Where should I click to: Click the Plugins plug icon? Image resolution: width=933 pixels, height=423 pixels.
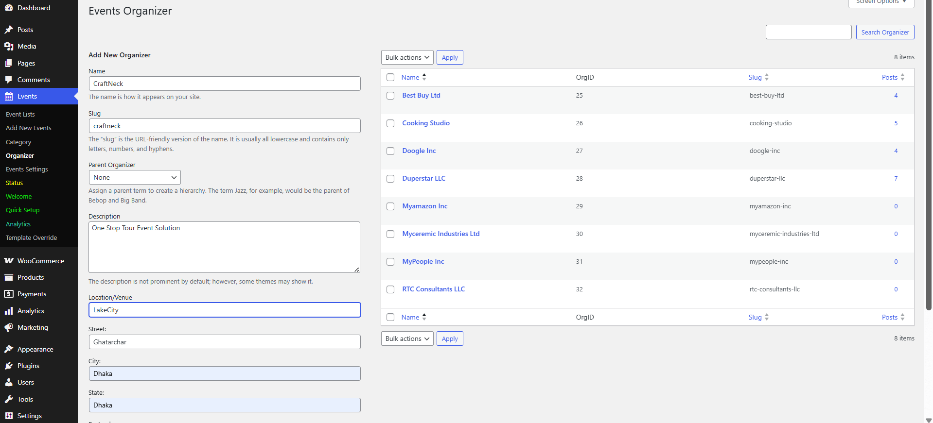[9, 366]
